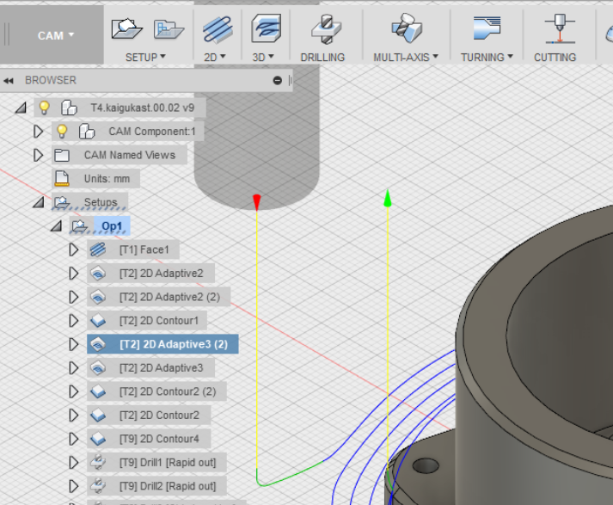Screen dimensions: 613x505
Task: Expand the [T2] 2D Adaptive3 operation
Action: (x=73, y=368)
